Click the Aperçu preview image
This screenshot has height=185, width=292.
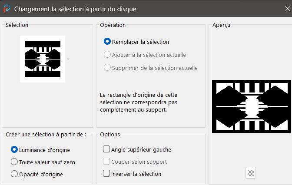pyautogui.click(x=252, y=106)
